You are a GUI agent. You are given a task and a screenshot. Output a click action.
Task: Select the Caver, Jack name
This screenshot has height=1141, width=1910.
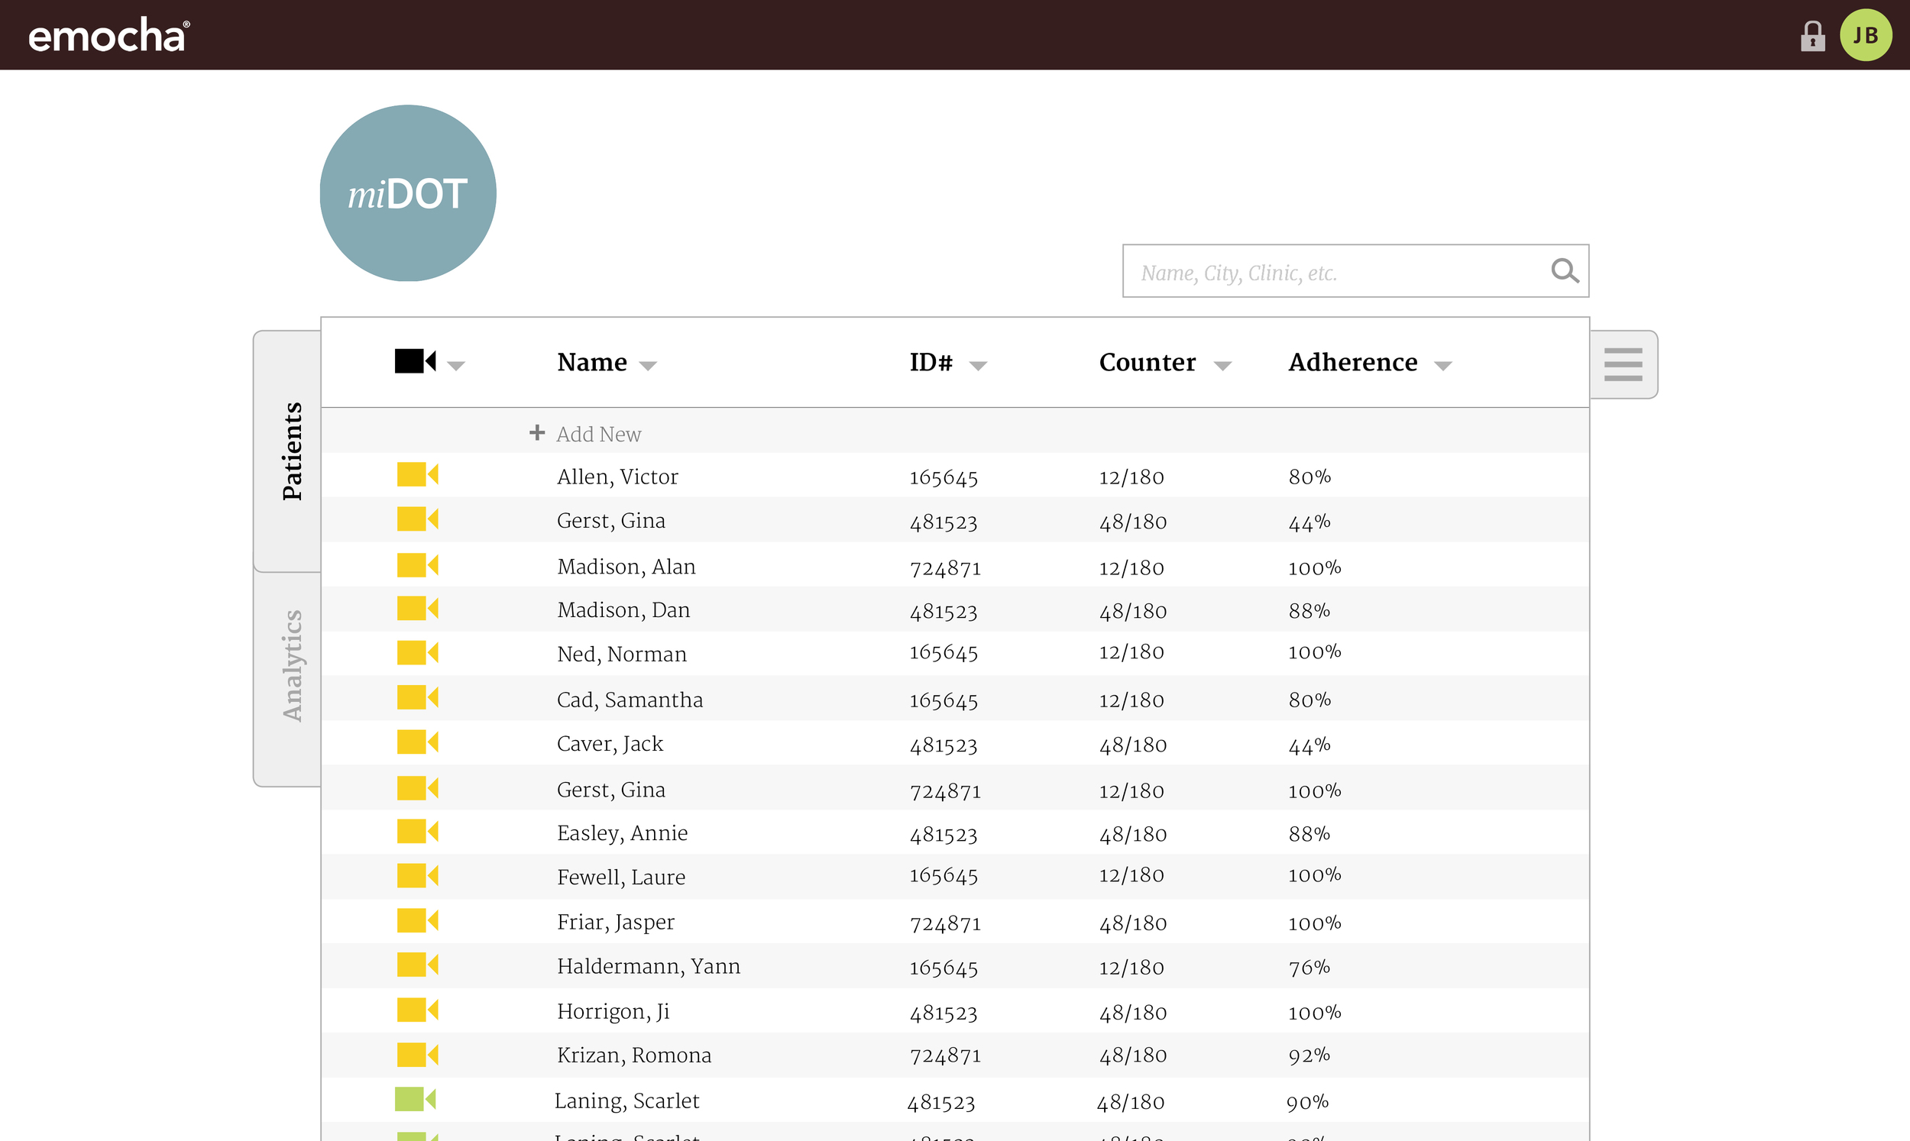coord(610,744)
